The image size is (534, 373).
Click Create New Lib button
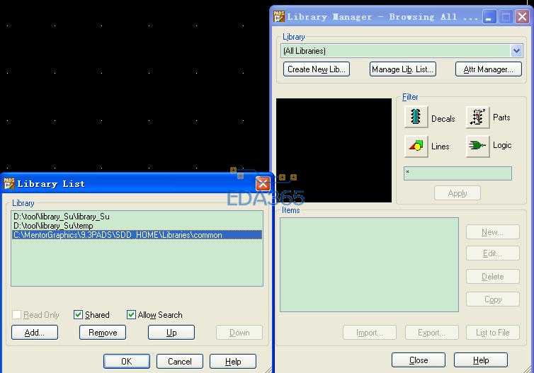317,69
